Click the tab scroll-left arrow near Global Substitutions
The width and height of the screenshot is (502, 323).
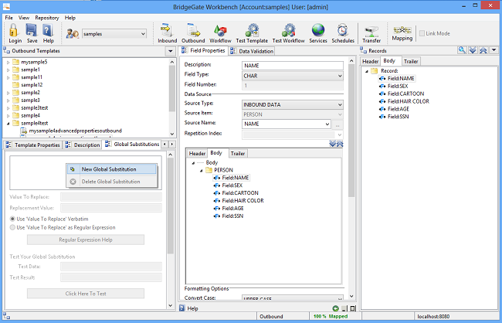[165, 144]
